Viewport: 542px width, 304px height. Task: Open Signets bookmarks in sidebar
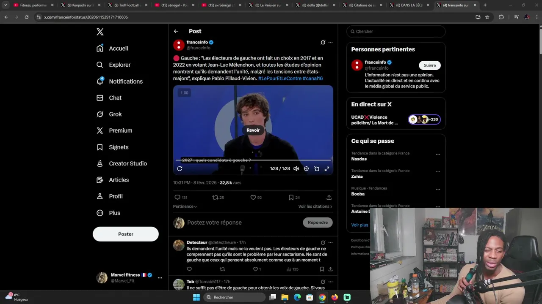[112, 147]
